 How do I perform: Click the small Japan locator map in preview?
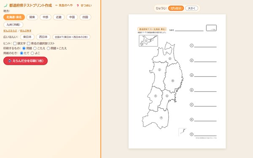coord(182,132)
